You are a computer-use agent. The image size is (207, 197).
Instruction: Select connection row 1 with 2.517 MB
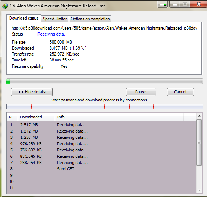click(x=101, y=125)
